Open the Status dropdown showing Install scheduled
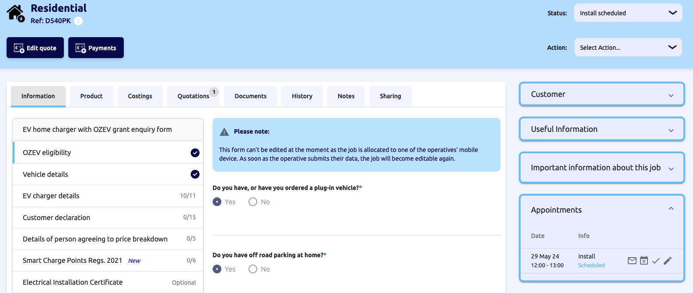 tap(628, 13)
